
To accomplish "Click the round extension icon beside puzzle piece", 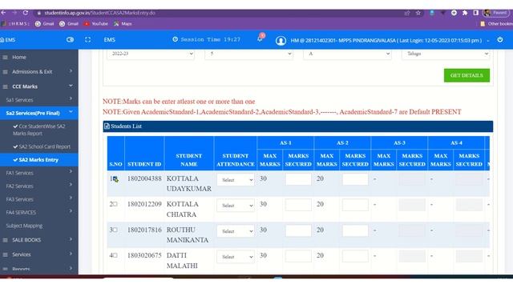I will click(x=454, y=13).
